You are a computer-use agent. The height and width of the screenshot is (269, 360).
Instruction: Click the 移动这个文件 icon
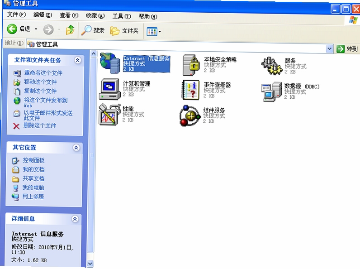[17, 82]
